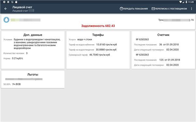Tap the envelope icon for Переписка с поставщиком

(x=153, y=9)
